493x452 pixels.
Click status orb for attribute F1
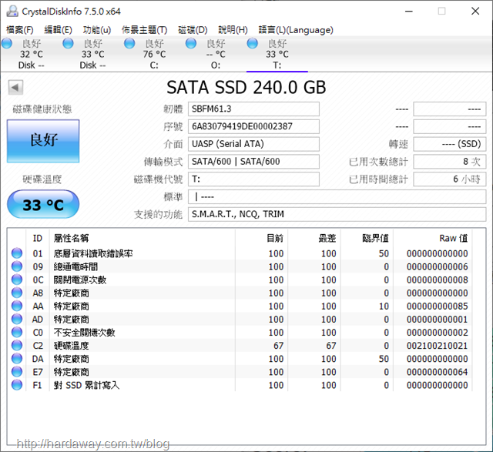[x=17, y=385]
